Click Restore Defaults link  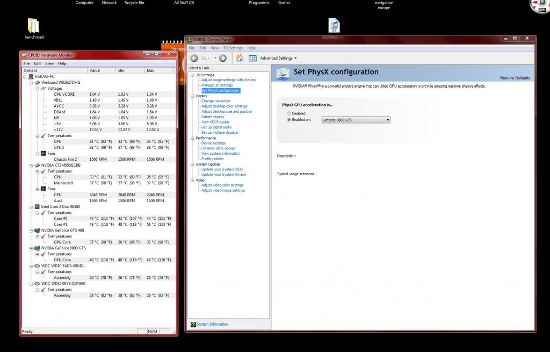point(515,78)
